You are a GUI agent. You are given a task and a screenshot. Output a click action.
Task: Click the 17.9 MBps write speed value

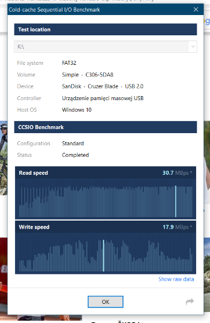(177, 227)
